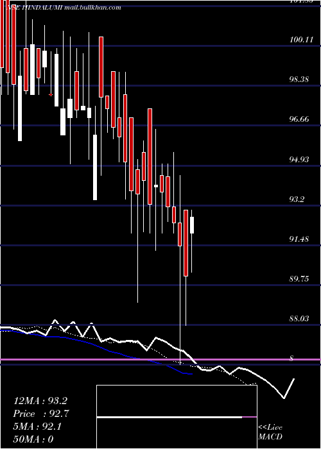Click the 91.48 price level label

pyautogui.click(x=299, y=239)
